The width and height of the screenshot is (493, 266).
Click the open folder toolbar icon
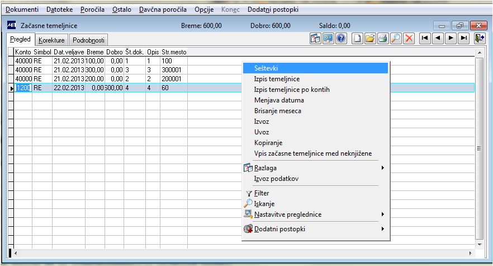point(370,39)
